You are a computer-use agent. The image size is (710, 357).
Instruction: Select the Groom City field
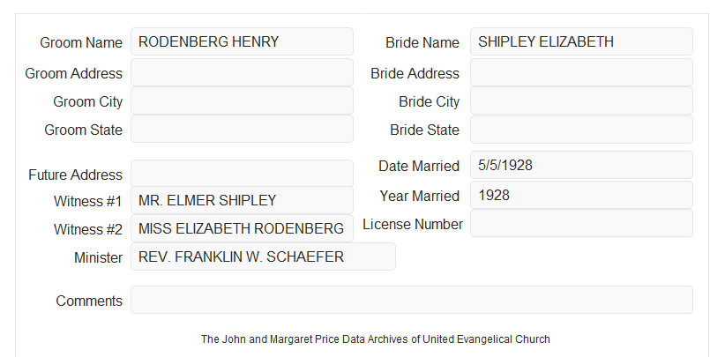[242, 100]
